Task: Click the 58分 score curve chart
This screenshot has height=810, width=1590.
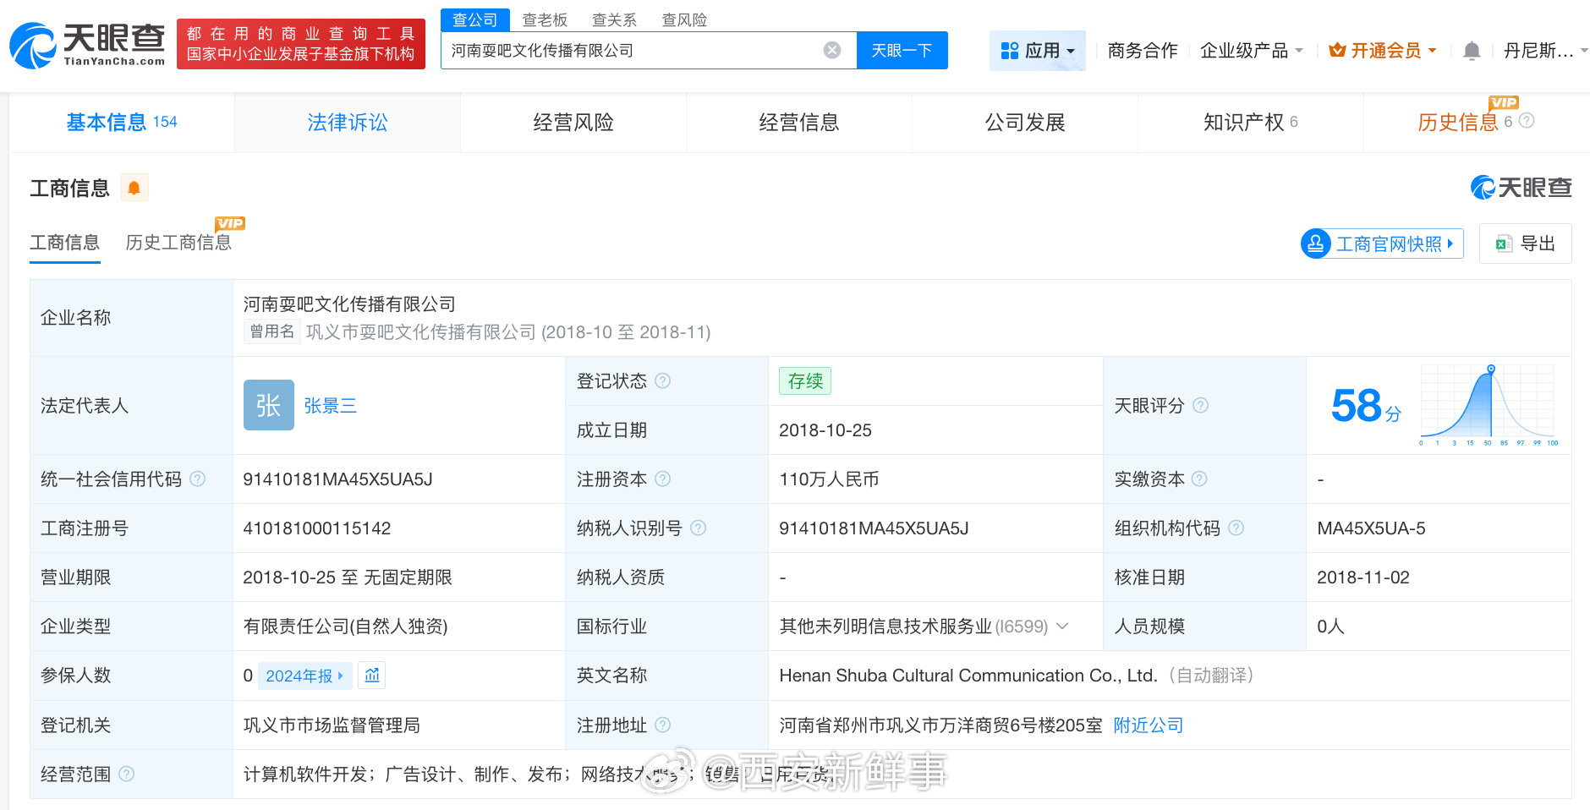Action: [x=1487, y=404]
